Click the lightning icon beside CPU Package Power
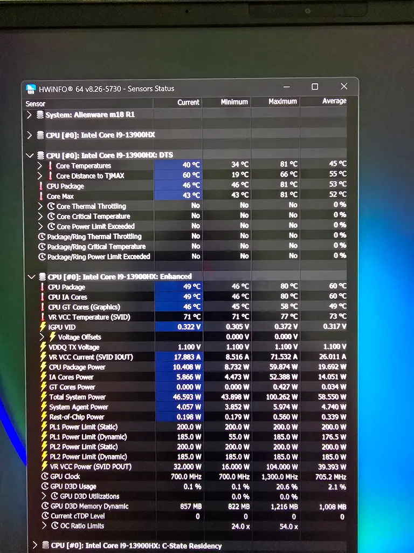Screen dimensions: 414x553 click(x=44, y=367)
